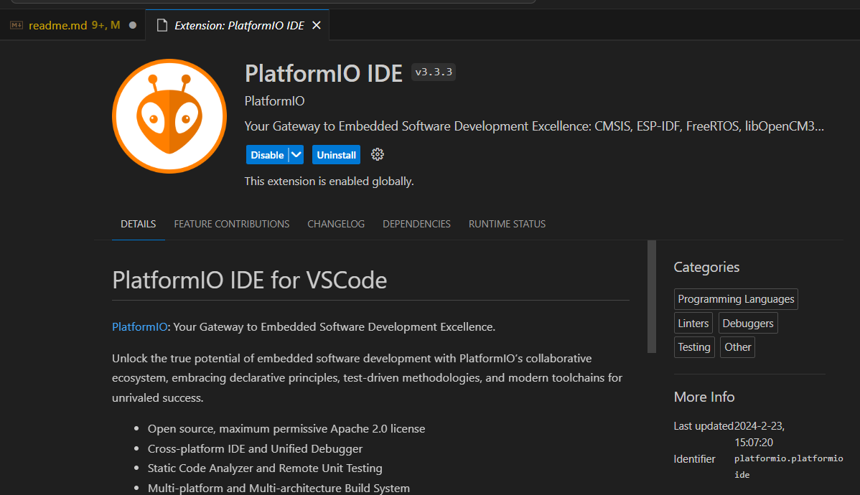Viewport: 860px width, 495px height.
Task: Click the markdown file icon on readme.md tab
Action: [x=17, y=25]
